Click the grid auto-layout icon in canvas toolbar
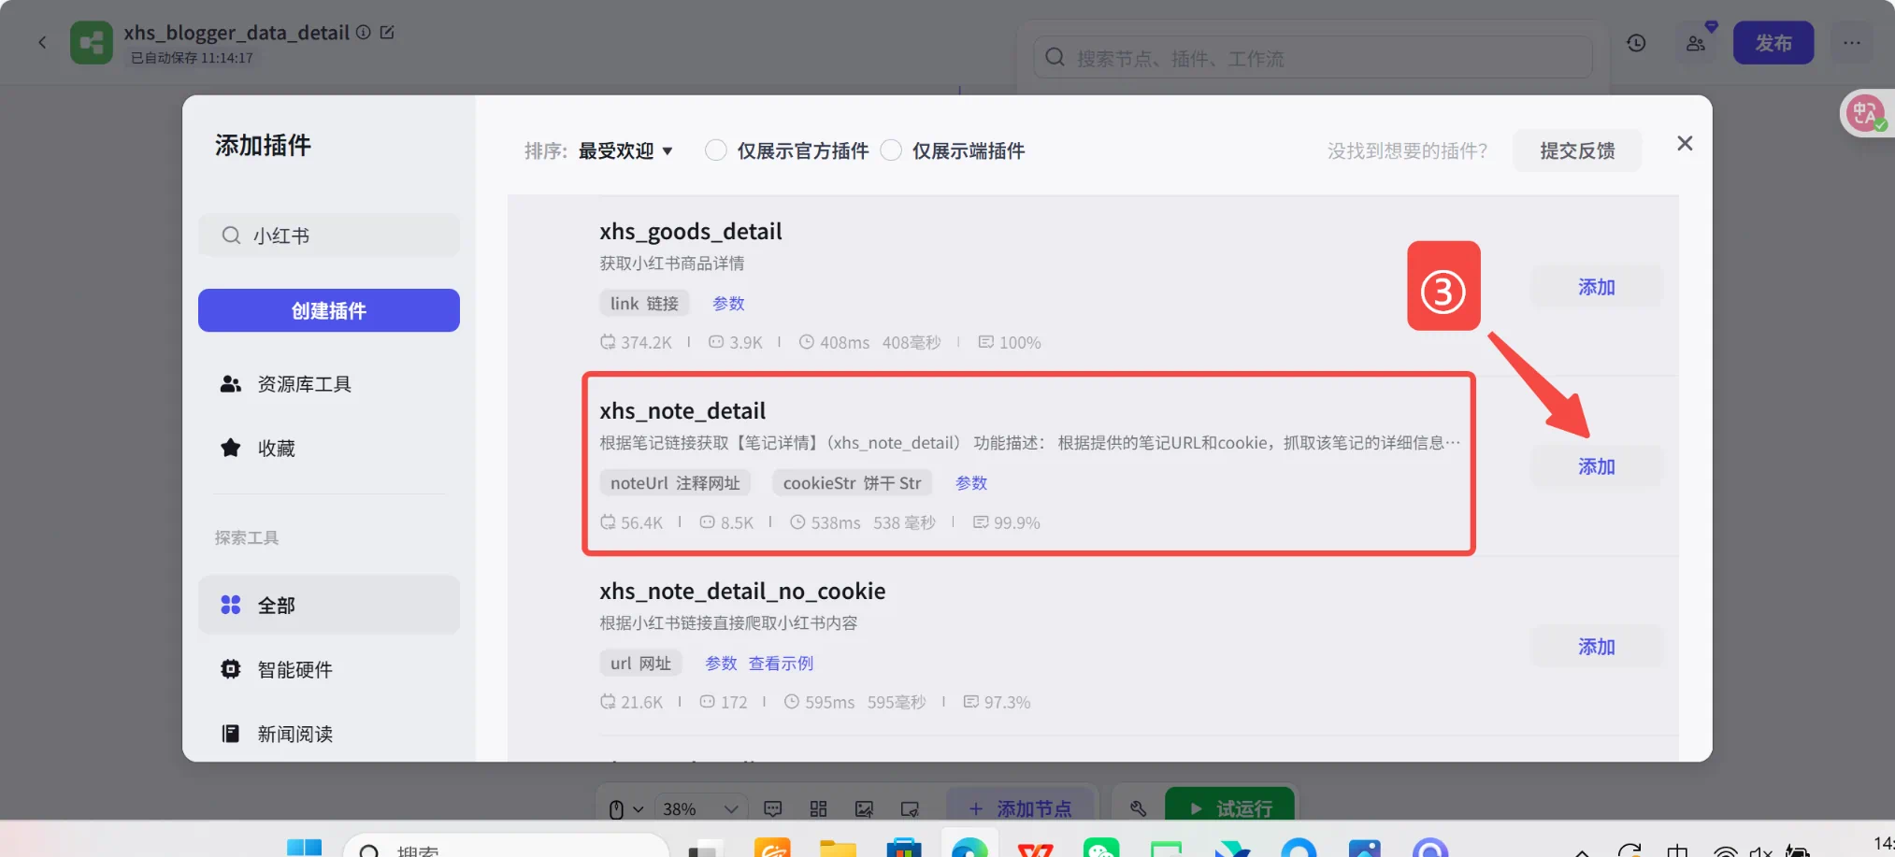Screen dimensions: 1895x857 [818, 808]
